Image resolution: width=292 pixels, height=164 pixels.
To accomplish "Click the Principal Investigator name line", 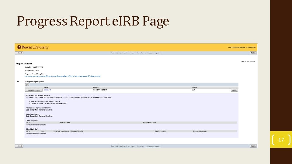I will point(38,108).
